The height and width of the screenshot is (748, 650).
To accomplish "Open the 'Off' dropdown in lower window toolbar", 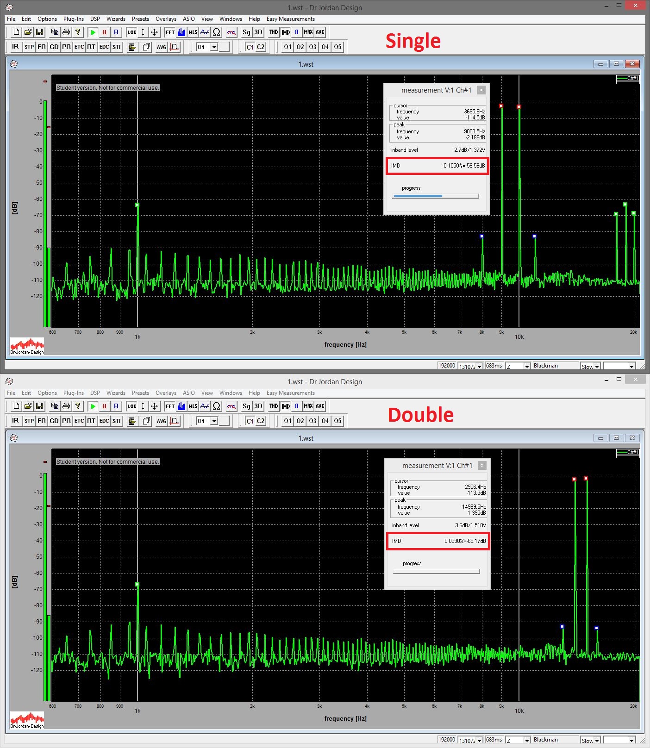I will 207,421.
